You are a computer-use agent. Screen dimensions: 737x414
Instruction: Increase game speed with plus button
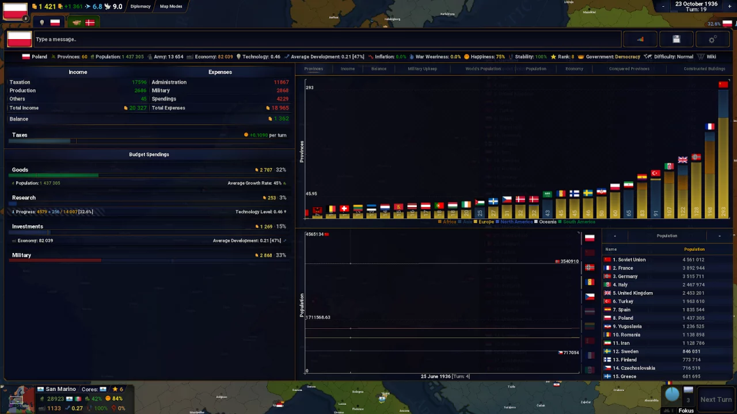(730, 7)
